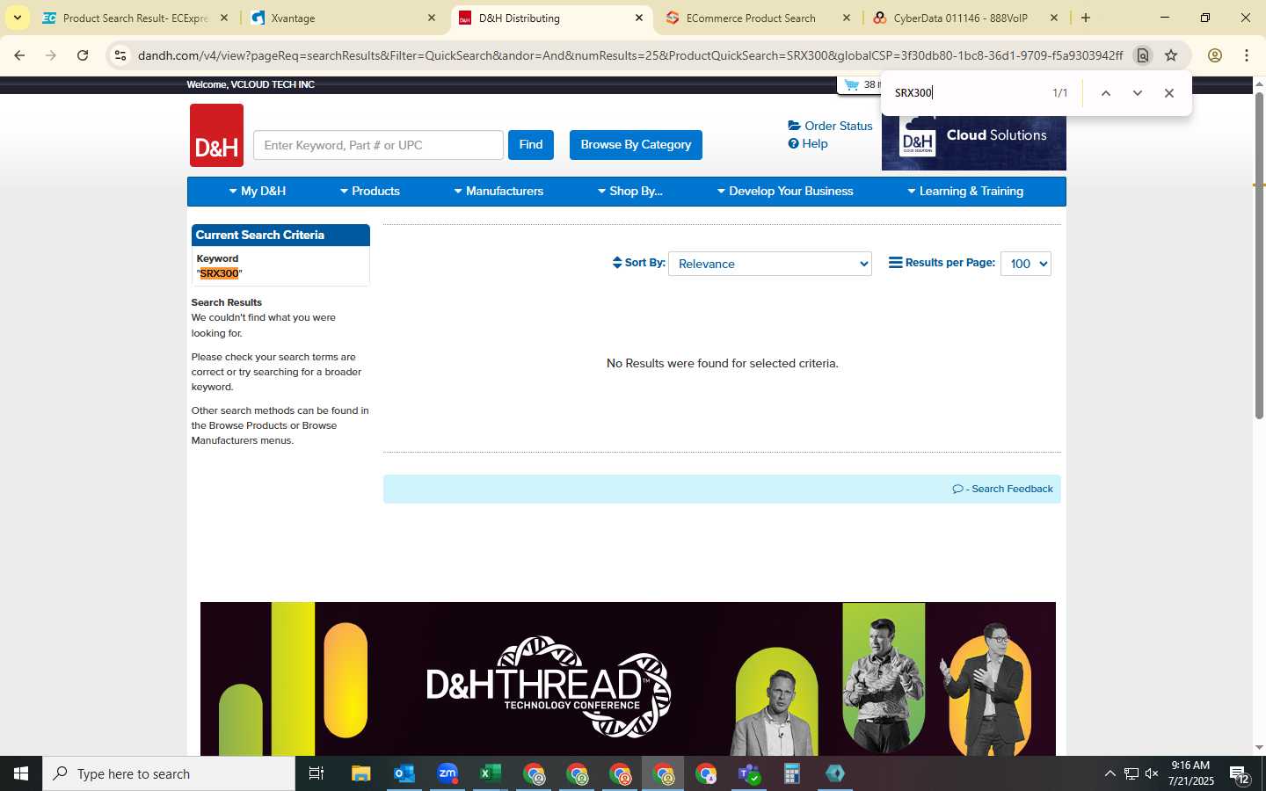Image resolution: width=1266 pixels, height=791 pixels.
Task: Open Task View on the taskbar
Action: tap(316, 773)
